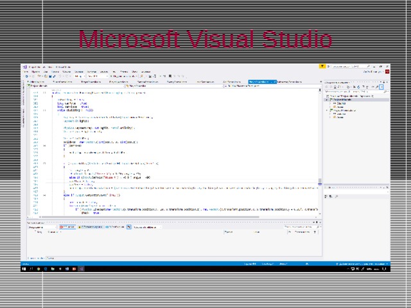Click the Save All toolbar icon
The image size is (411, 308).
tap(54, 76)
